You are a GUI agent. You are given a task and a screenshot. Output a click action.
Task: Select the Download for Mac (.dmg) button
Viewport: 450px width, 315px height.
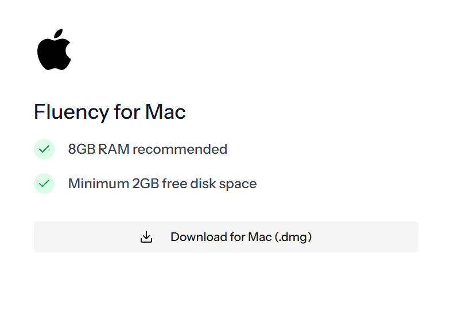(226, 237)
